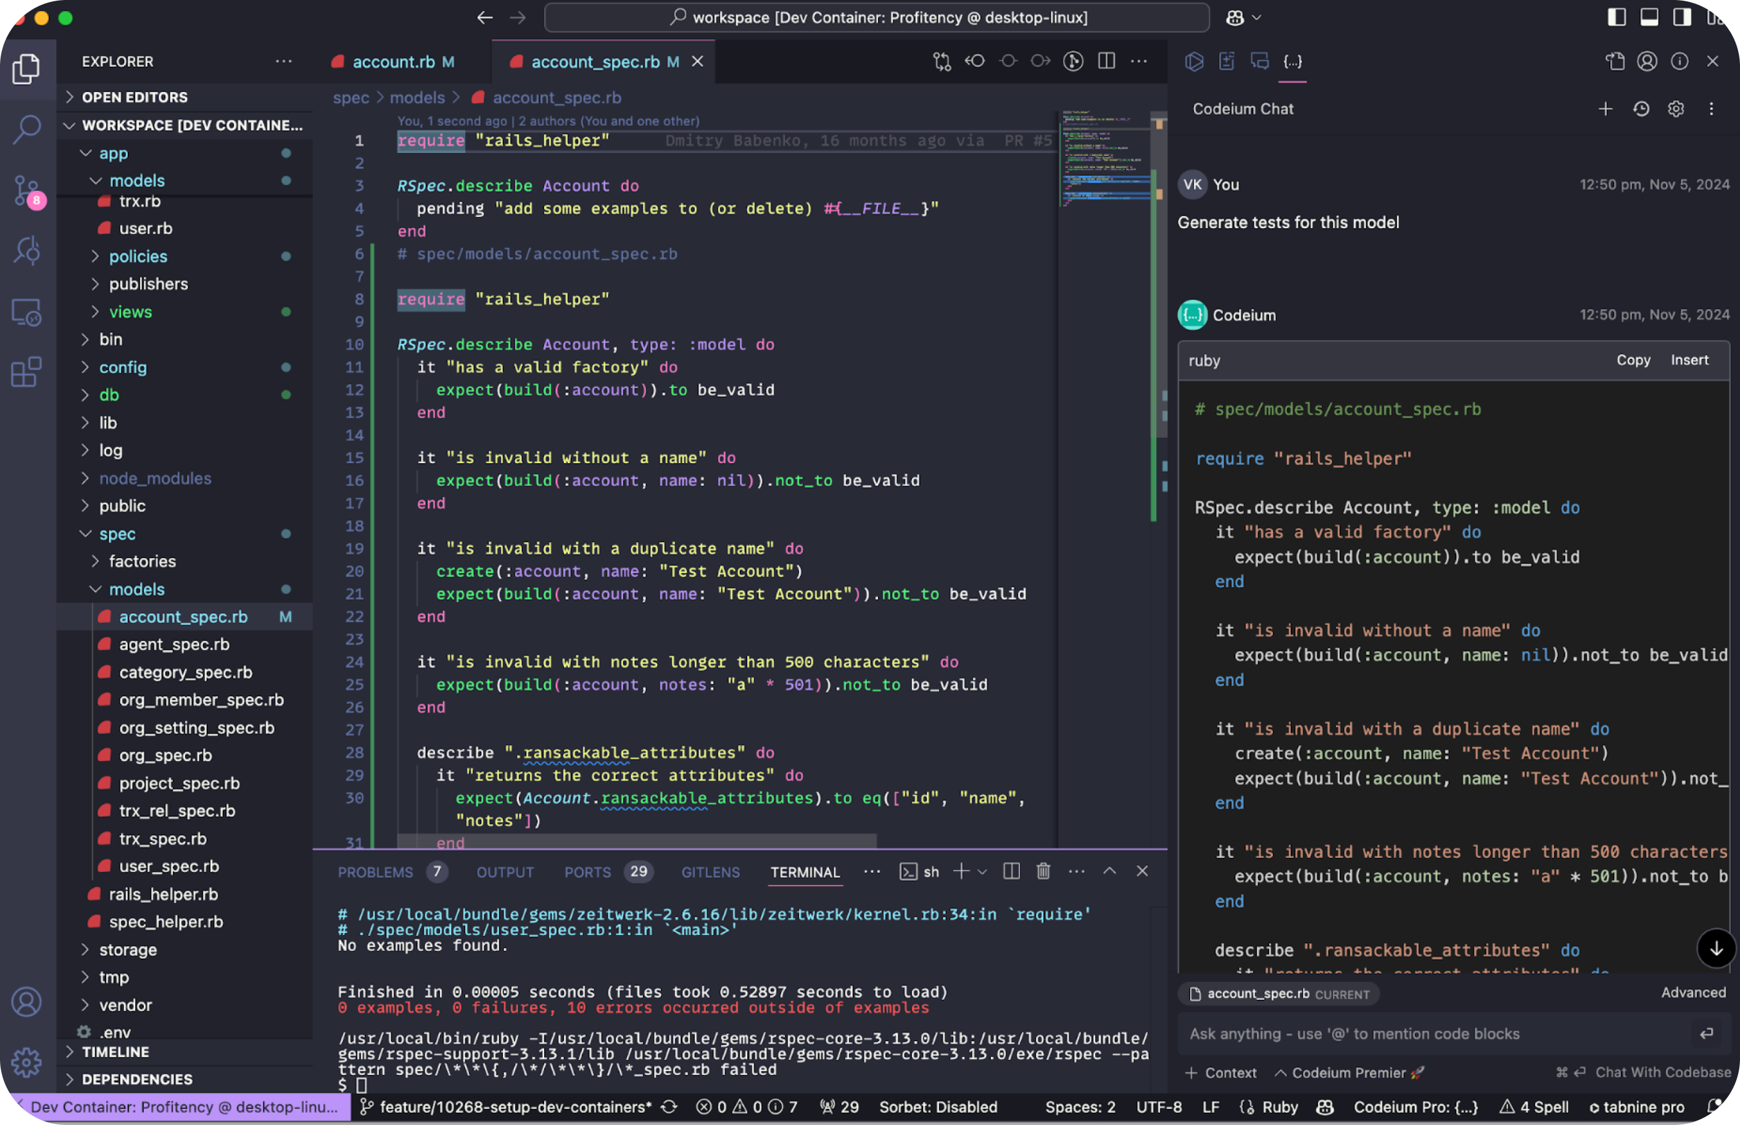Viewport: 1740px width, 1125px height.
Task: Kill terminal with trash icon
Action: click(x=1043, y=872)
